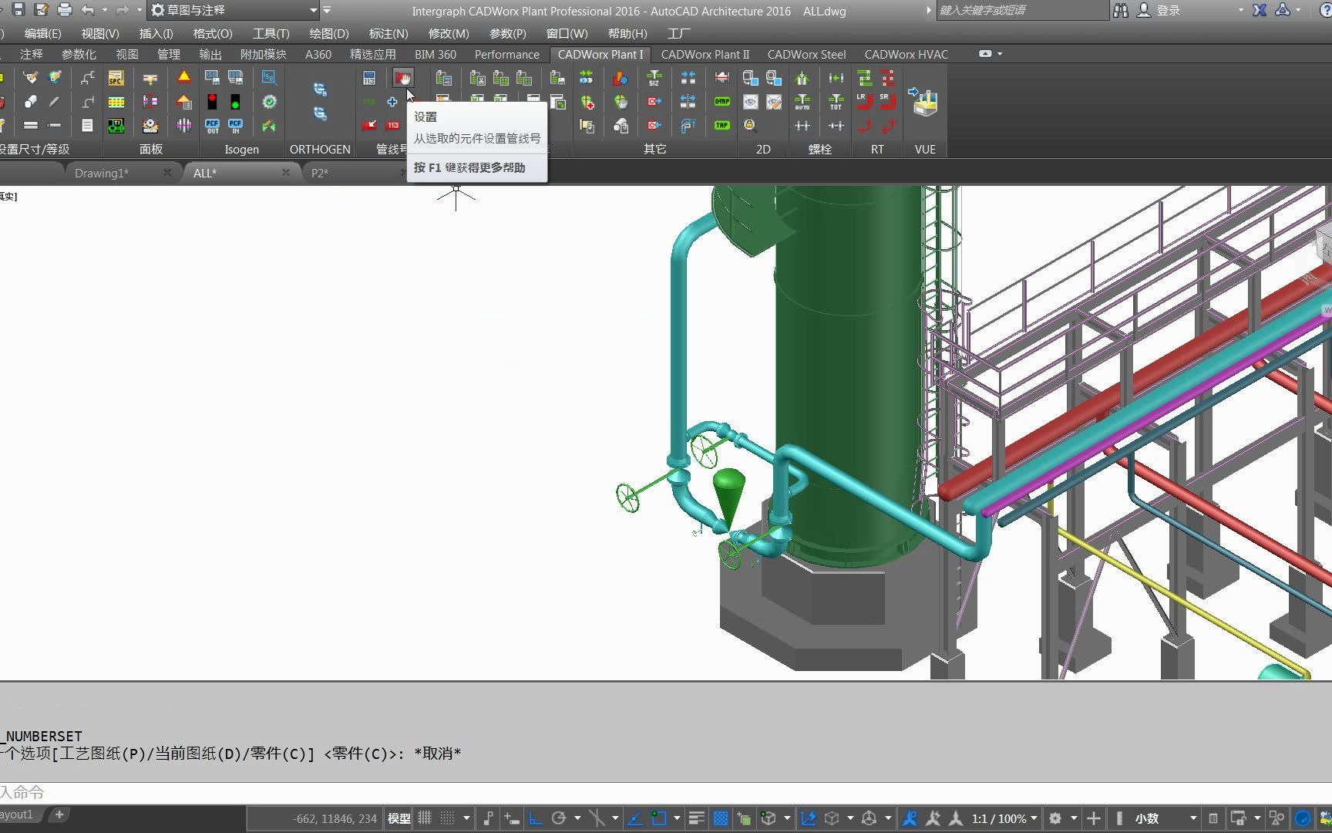Screen dimensions: 1332x833
Task: Click the PCF OUT export icon
Action: click(212, 126)
